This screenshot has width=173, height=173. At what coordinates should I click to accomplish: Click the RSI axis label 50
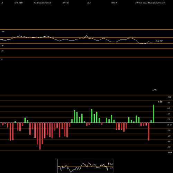click(2, 45)
